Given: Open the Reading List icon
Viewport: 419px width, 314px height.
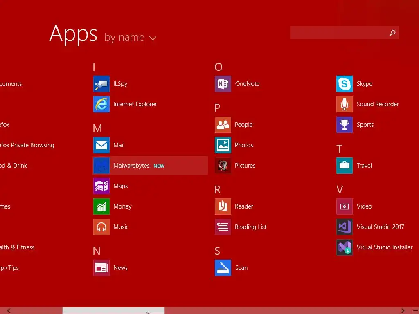Looking at the screenshot, I should pyautogui.click(x=223, y=227).
